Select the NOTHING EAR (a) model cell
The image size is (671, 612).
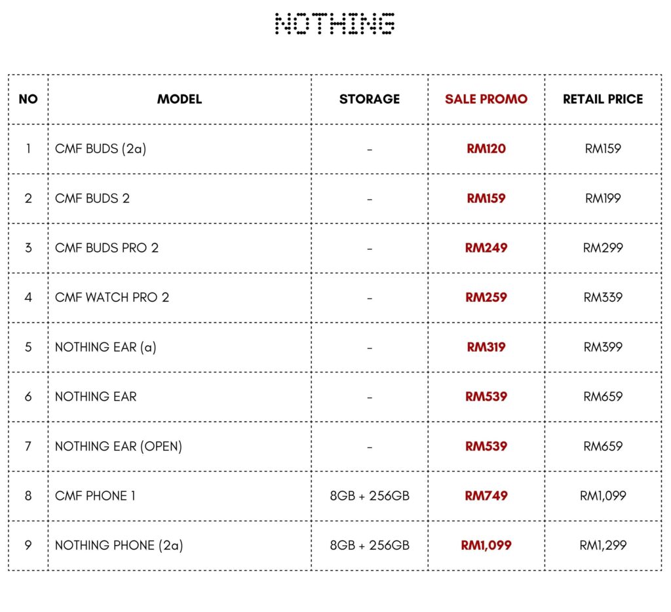pos(105,347)
